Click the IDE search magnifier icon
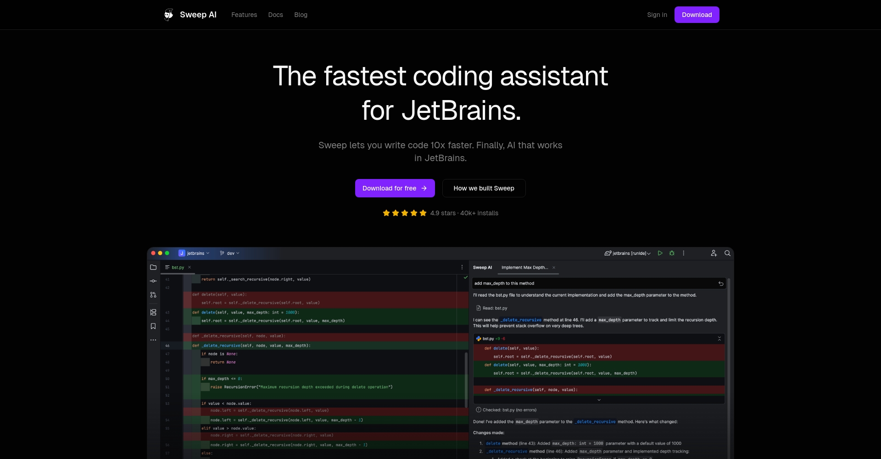Screen dimensions: 881x459 click(x=727, y=253)
